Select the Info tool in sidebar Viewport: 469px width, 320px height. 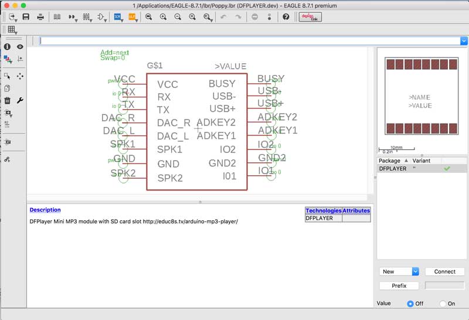(x=7, y=47)
